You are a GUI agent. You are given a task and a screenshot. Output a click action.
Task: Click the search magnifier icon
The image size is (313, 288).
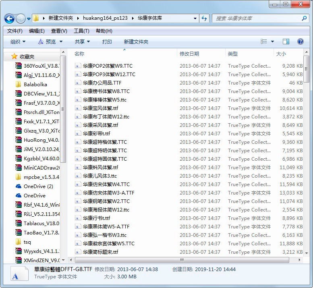304,19
